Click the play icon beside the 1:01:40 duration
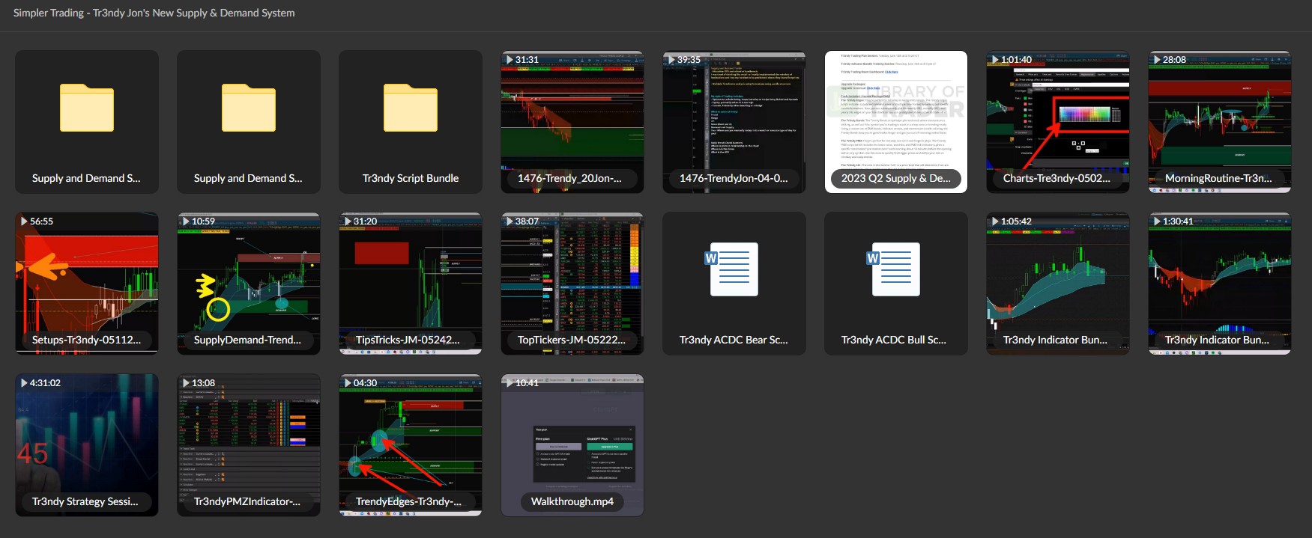The height and width of the screenshot is (538, 1312). click(995, 60)
